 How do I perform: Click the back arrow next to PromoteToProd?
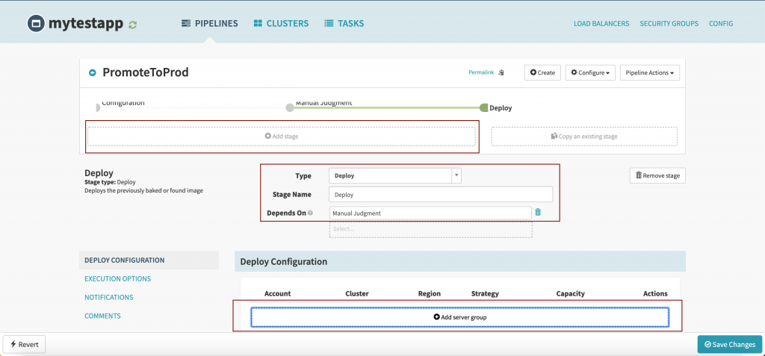(x=93, y=72)
